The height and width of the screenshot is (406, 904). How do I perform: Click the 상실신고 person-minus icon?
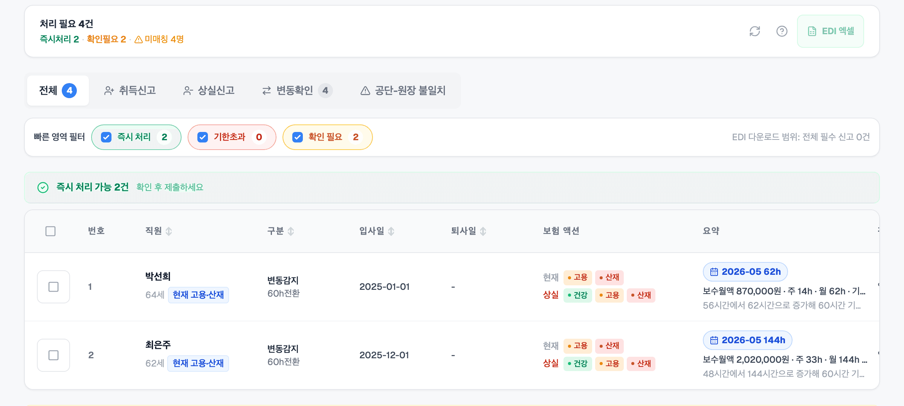(x=188, y=91)
